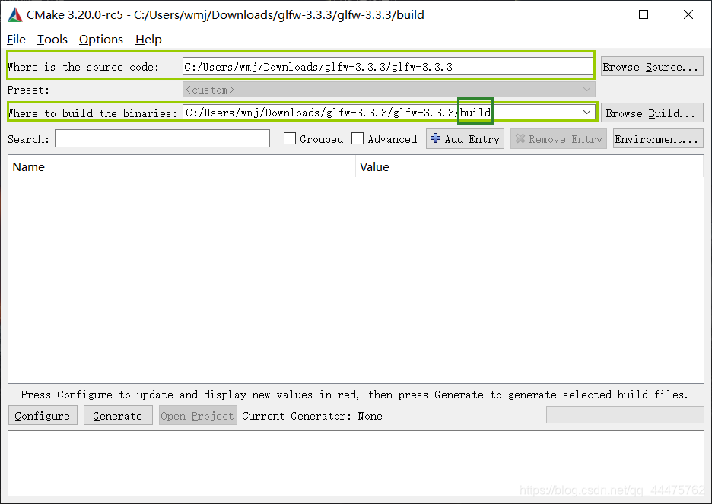Open the Preset custom dropdown
The width and height of the screenshot is (712, 504).
pyautogui.click(x=389, y=90)
